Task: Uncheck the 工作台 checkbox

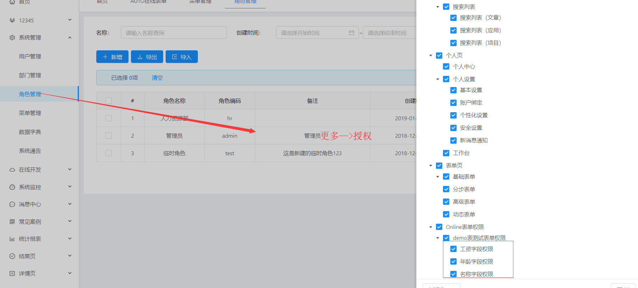Action: [x=446, y=153]
